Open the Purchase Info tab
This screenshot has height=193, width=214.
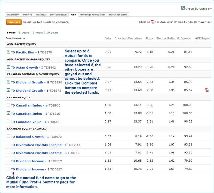(x=118, y=14)
